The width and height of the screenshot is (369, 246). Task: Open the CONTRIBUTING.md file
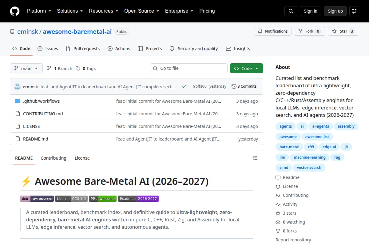point(43,114)
